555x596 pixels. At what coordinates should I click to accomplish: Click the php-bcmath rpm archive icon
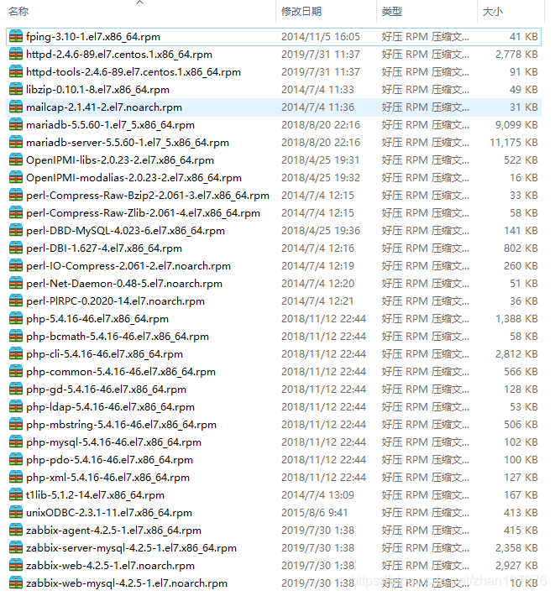[x=16, y=337]
